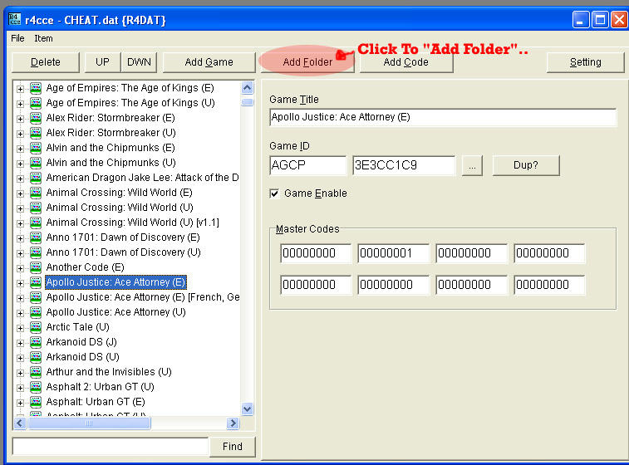Viewport: 629px width, 465px height.
Task: Expand the selected Apollo Justice: Ace Attorney (E)
Action: [x=20, y=283]
